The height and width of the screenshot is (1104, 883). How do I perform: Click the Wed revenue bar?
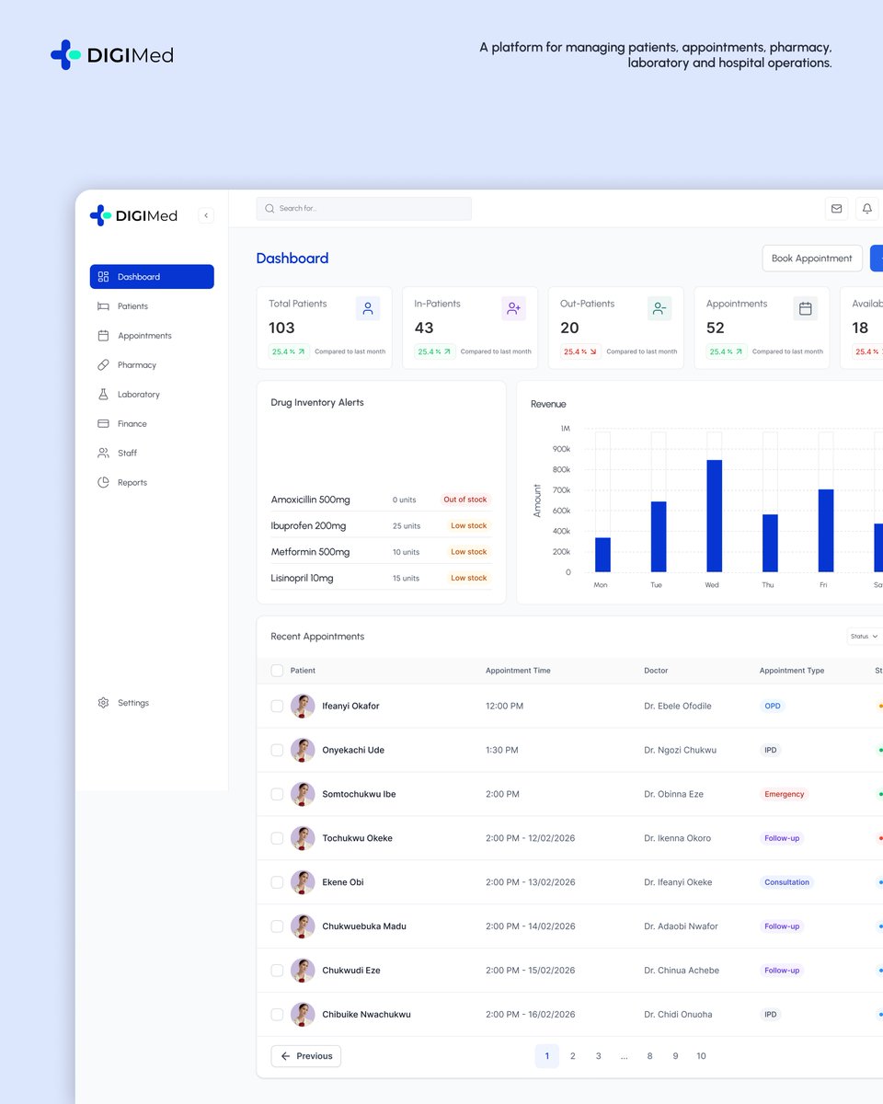(714, 516)
